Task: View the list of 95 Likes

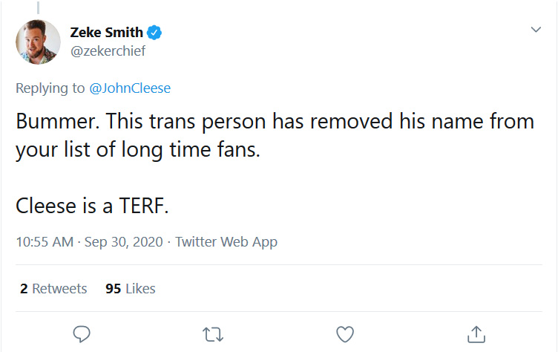Action: click(131, 289)
